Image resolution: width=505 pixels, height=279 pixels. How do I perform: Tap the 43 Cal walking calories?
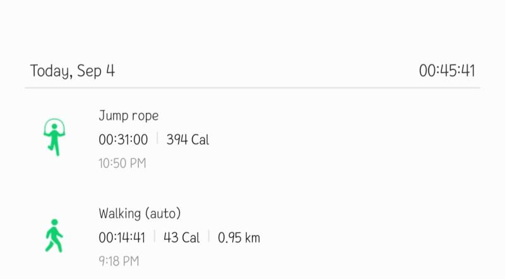pyautogui.click(x=182, y=238)
